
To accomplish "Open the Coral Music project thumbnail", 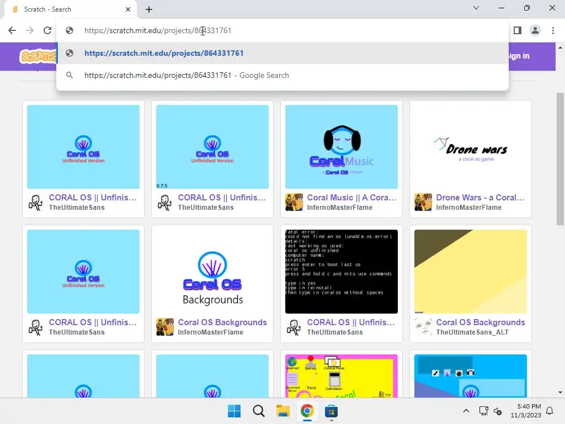I will click(x=341, y=147).
